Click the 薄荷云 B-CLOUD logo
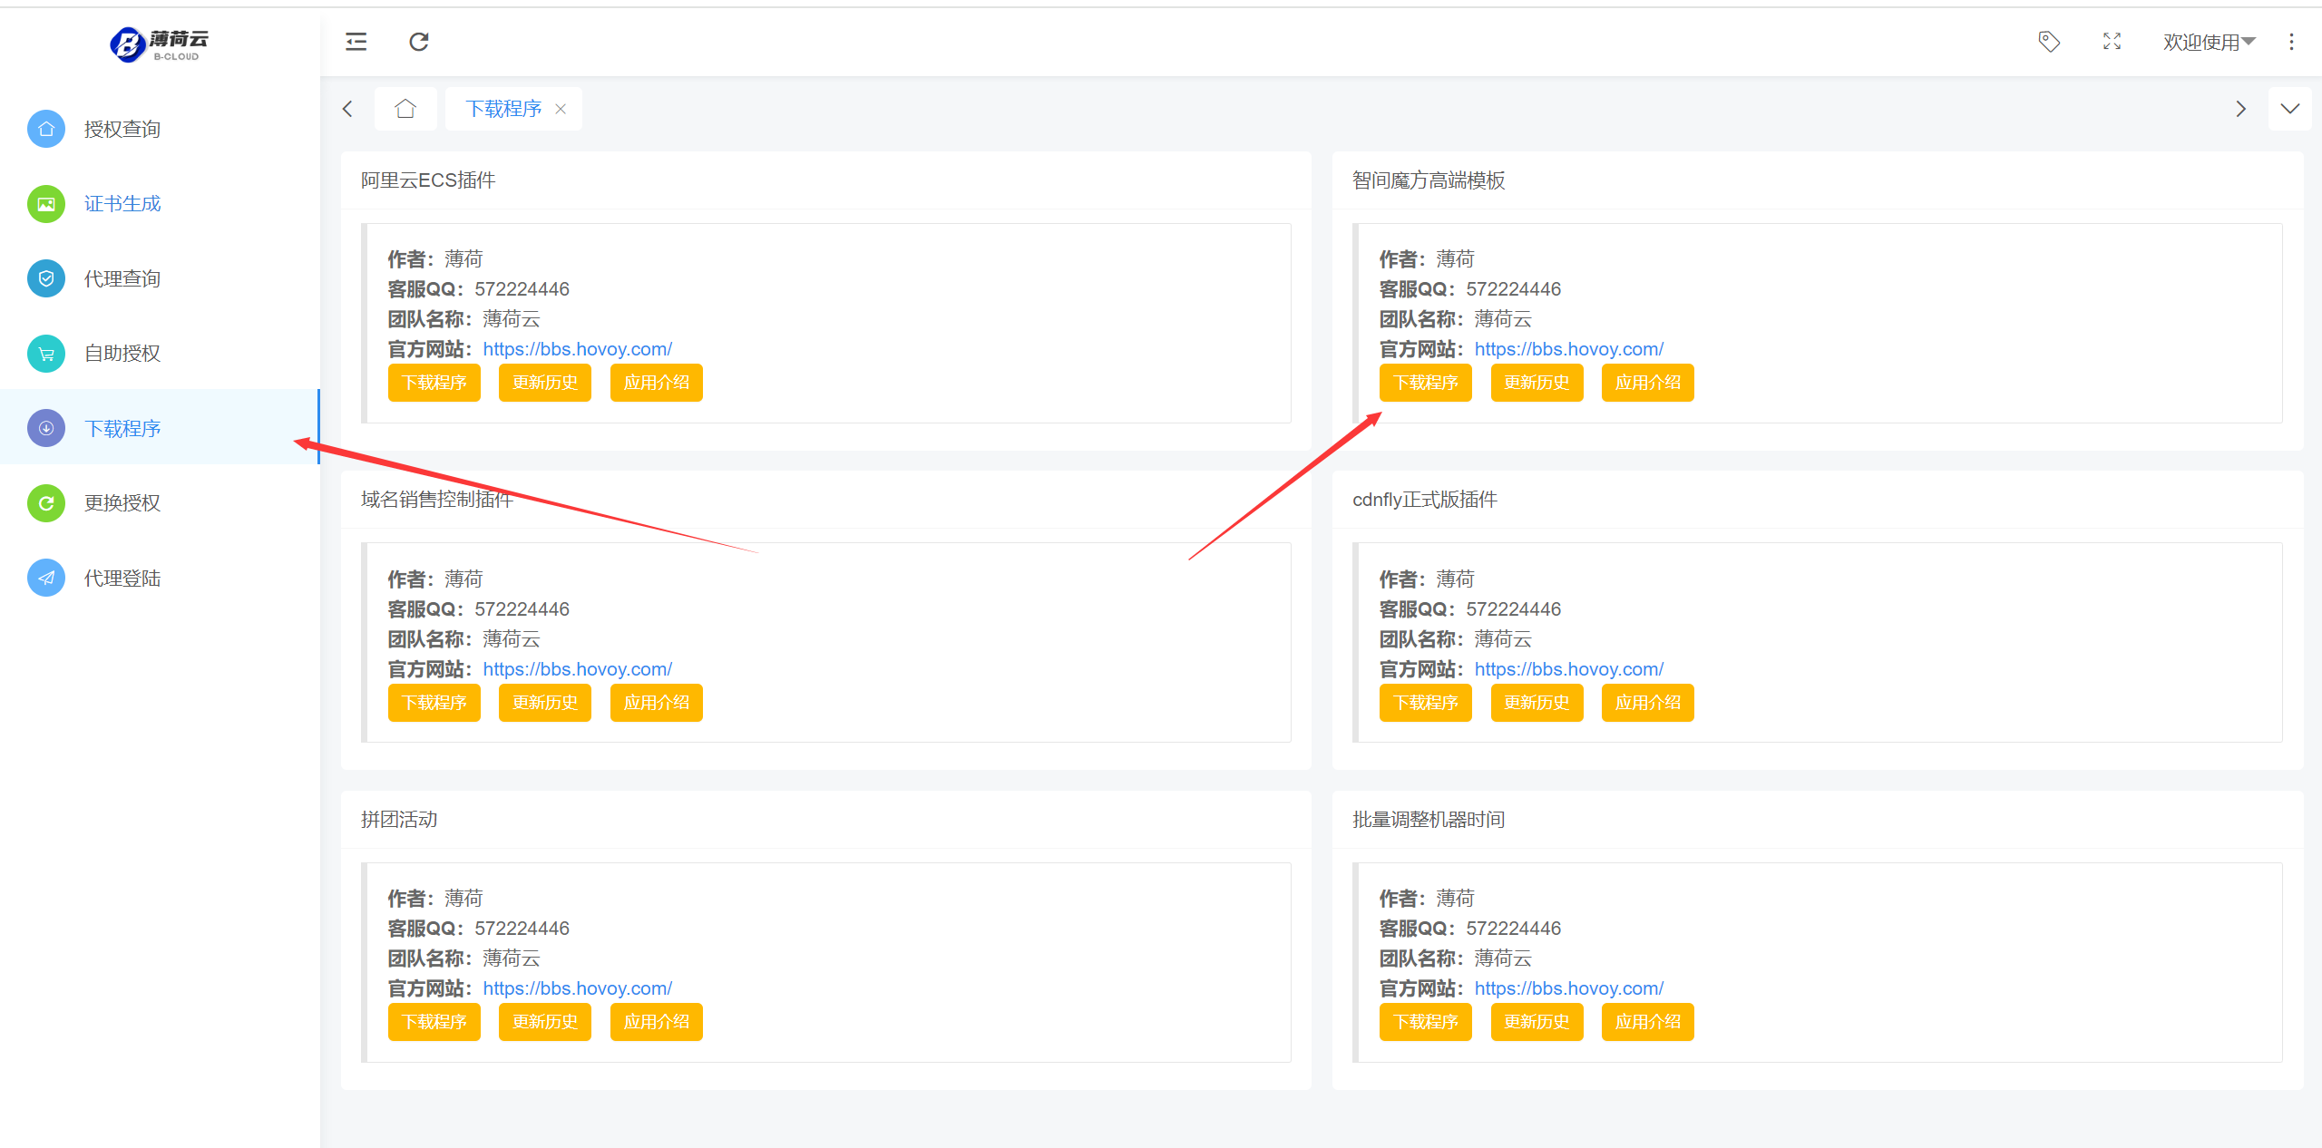 [x=160, y=44]
